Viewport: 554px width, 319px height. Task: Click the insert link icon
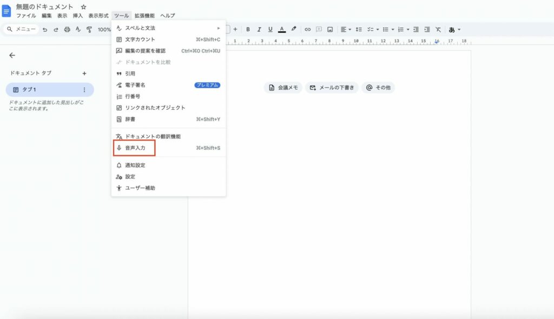click(x=308, y=29)
